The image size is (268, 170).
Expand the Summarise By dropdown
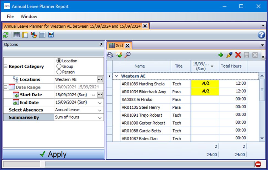[100, 118]
